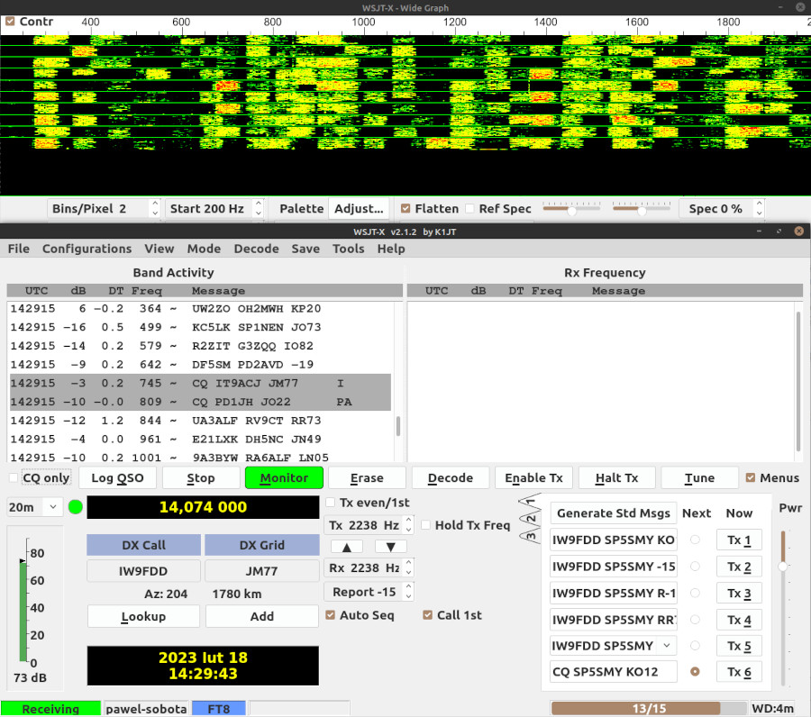Click the Start 200 Hz spinner arrows
Viewport: 811px width, 717px height.
point(258,208)
